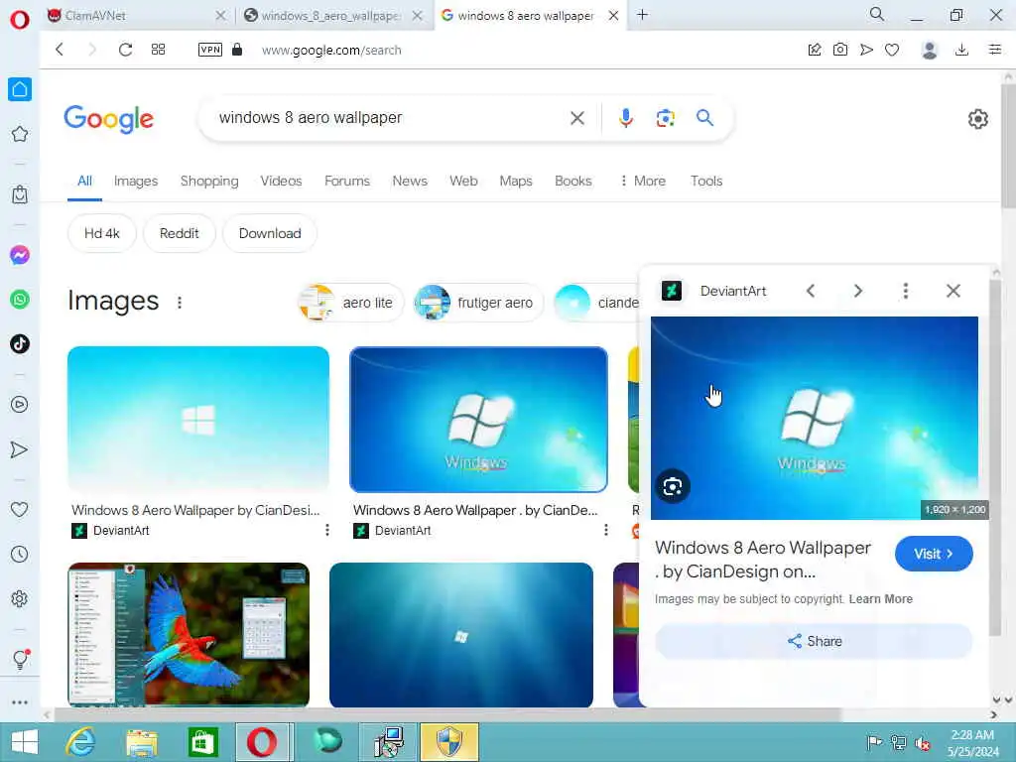Select the Hd 4k filter chip

tap(102, 233)
